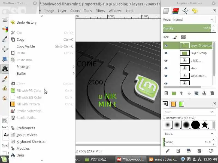This screenshot has height=163, width=218.
Task: Open mint at Duck browser taskbar button
Action: pos(163,159)
